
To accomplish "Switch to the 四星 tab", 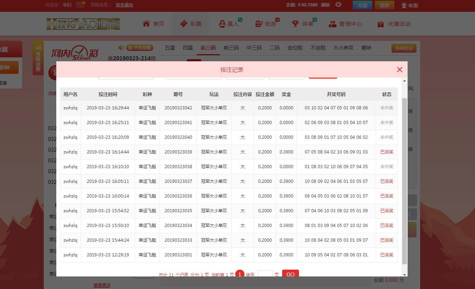I will point(188,48).
